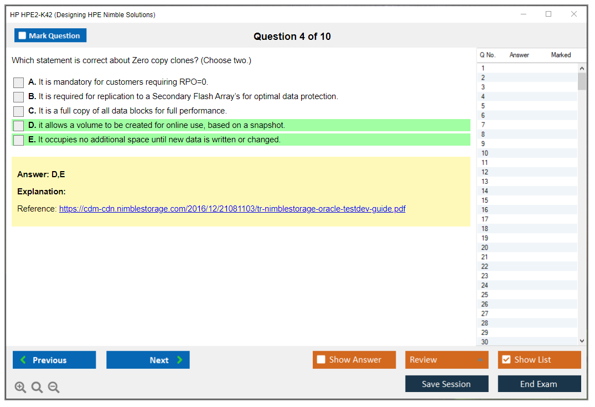
Task: Check answer option D checkbox
Action: click(x=19, y=126)
